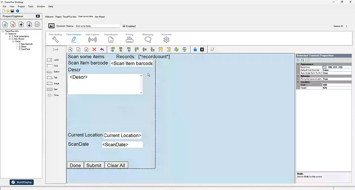Select the Field control tool
355x190 pixels.
52,66
